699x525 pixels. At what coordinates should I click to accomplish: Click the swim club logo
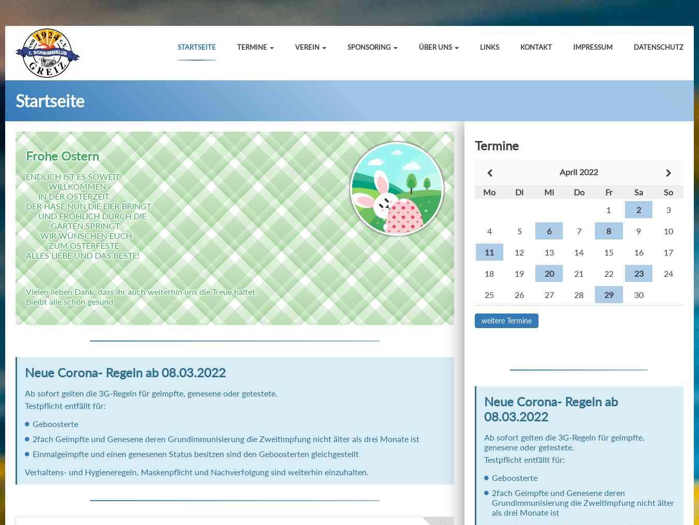pos(48,52)
